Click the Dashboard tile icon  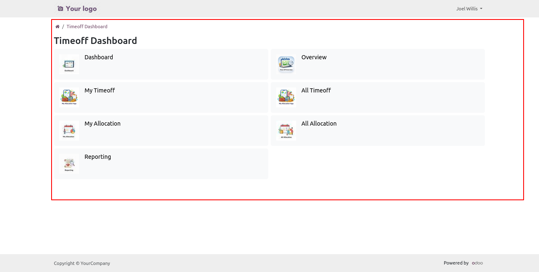pos(69,64)
